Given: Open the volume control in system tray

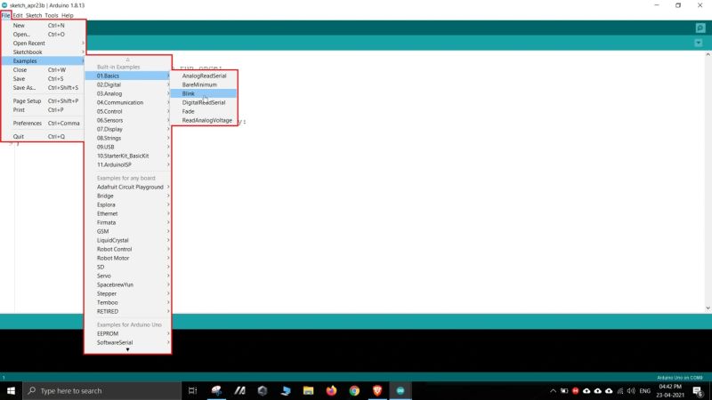Looking at the screenshot, I should tap(631, 390).
